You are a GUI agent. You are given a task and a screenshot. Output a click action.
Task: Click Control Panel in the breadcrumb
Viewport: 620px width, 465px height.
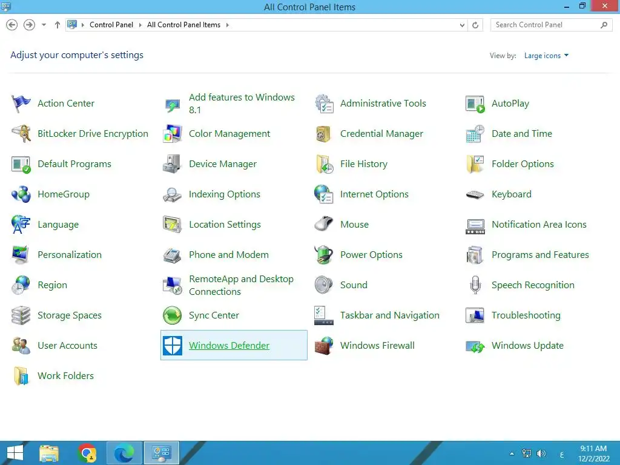pyautogui.click(x=111, y=25)
